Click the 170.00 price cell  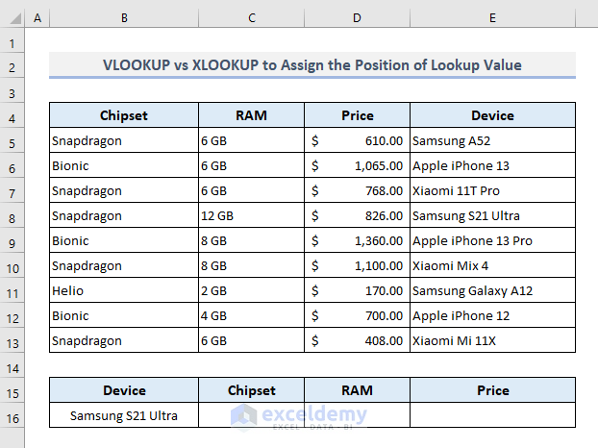(358, 290)
